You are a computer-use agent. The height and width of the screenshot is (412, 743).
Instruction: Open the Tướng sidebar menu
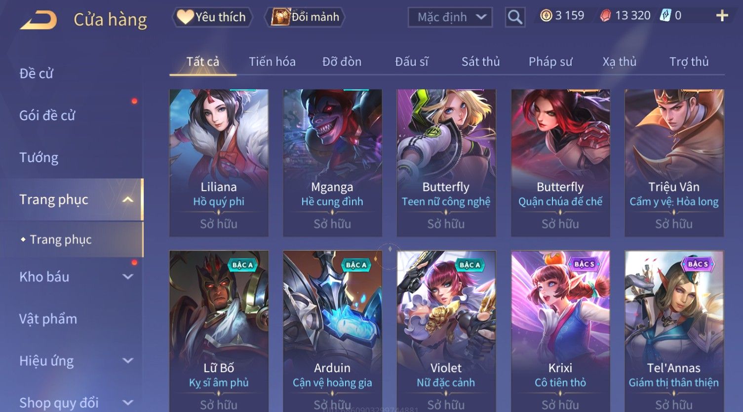click(39, 158)
